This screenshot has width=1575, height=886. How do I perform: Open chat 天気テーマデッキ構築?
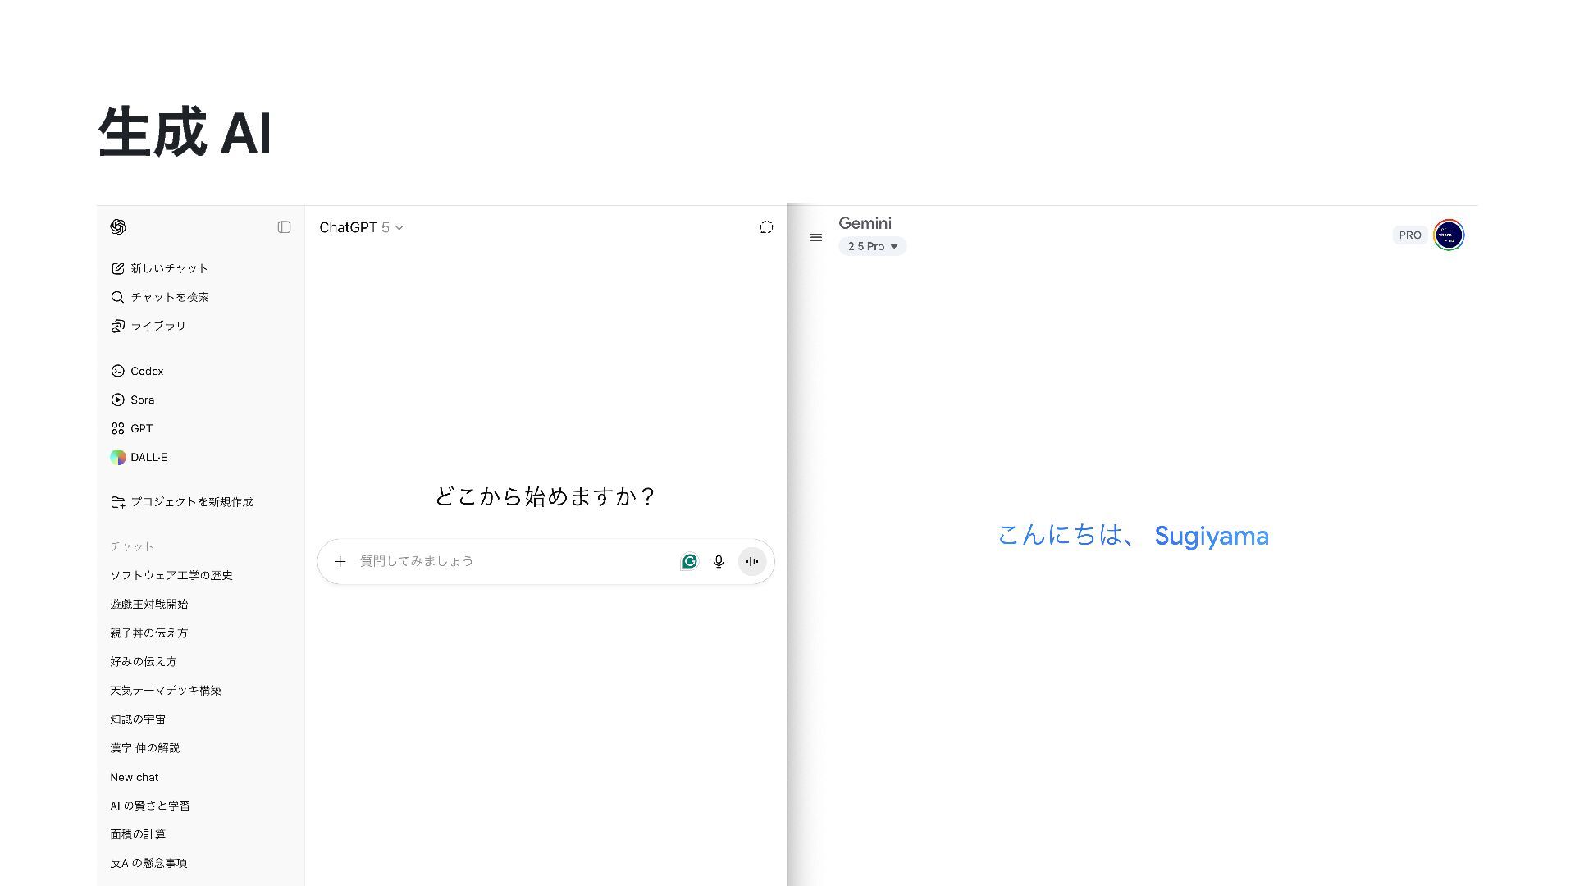click(166, 691)
